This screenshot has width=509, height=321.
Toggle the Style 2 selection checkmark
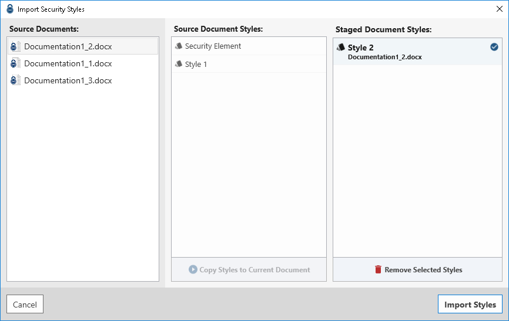494,47
